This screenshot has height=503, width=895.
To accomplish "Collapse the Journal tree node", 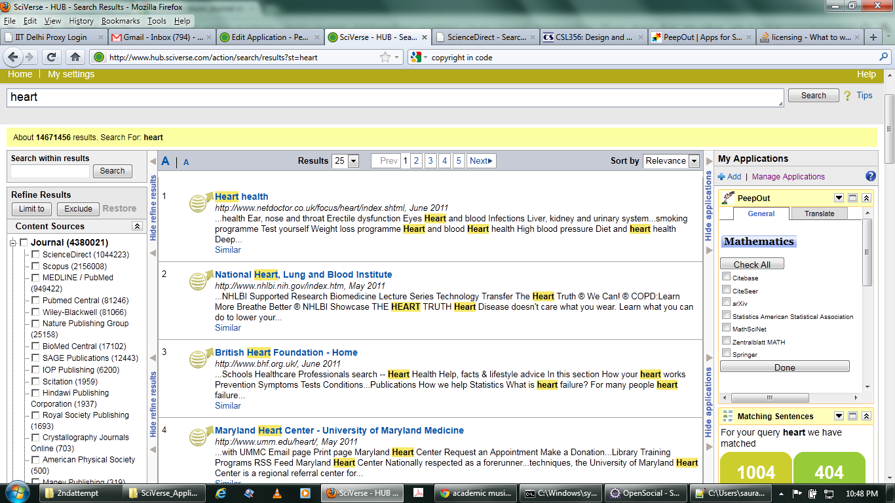I will (x=13, y=244).
